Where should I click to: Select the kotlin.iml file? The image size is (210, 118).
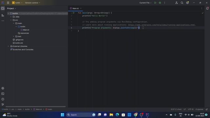point(18,43)
